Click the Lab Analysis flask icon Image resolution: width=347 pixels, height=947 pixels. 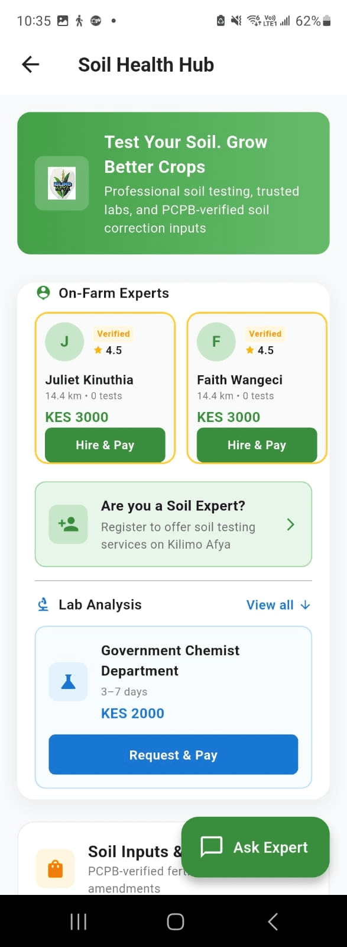tap(42, 604)
